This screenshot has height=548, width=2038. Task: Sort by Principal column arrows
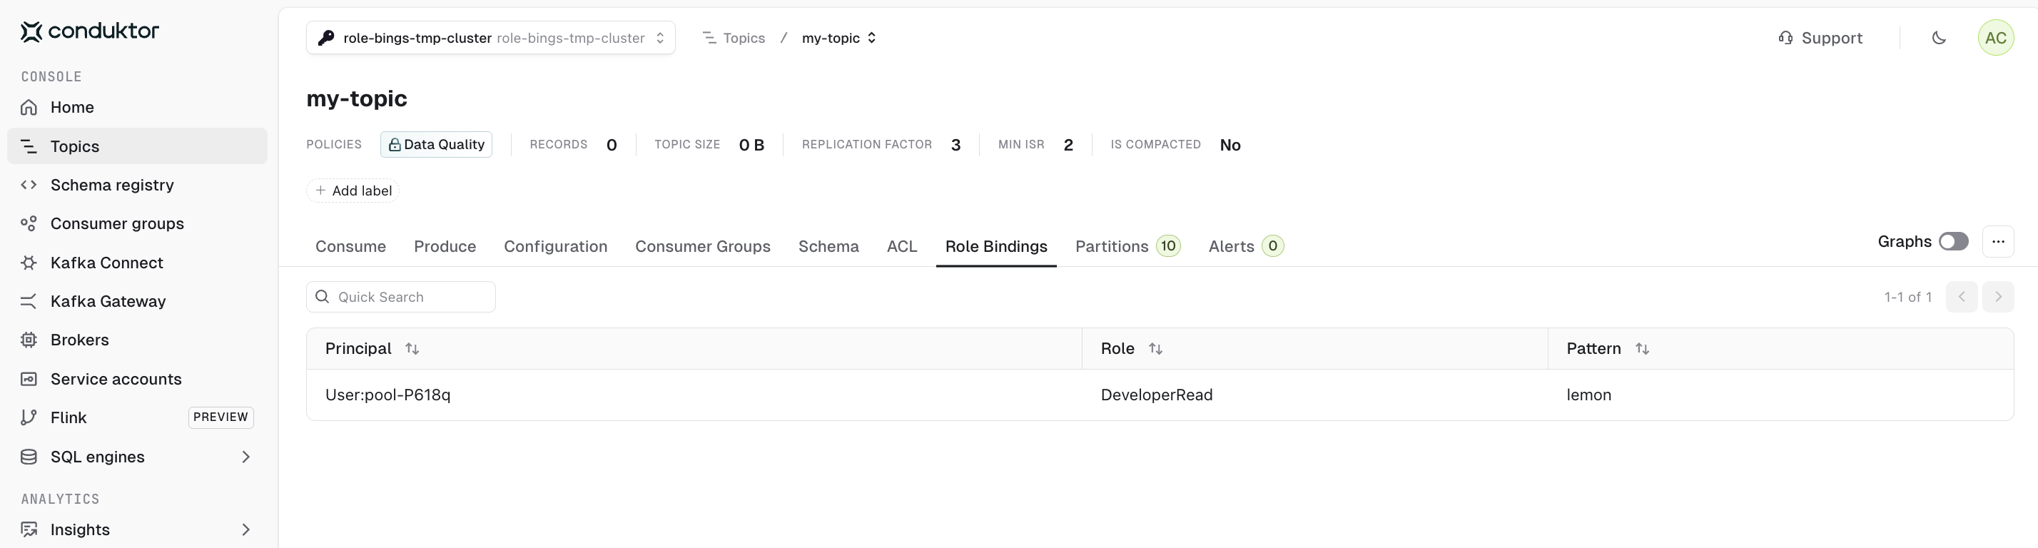pyautogui.click(x=412, y=349)
